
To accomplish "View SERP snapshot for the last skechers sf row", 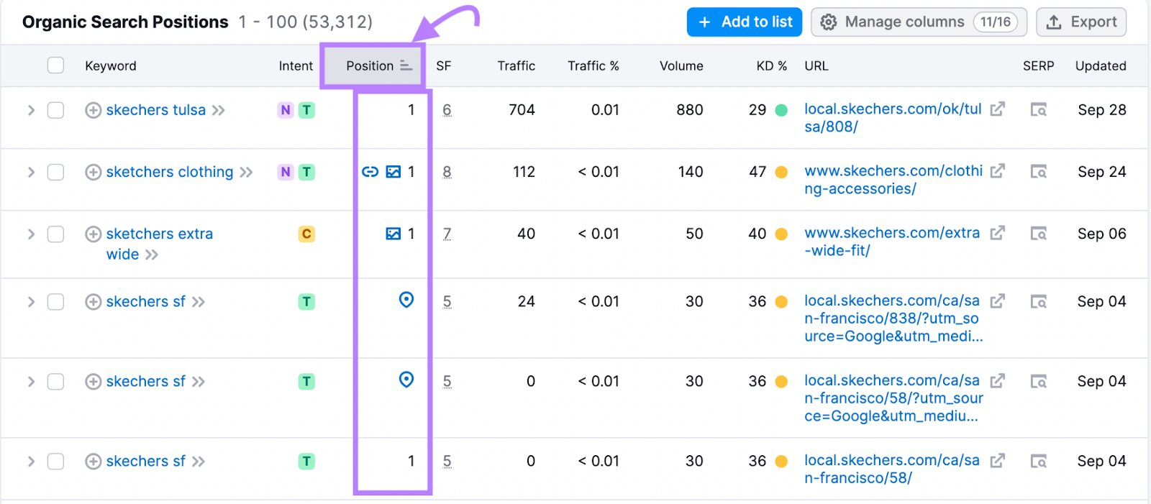I will (x=1038, y=461).
